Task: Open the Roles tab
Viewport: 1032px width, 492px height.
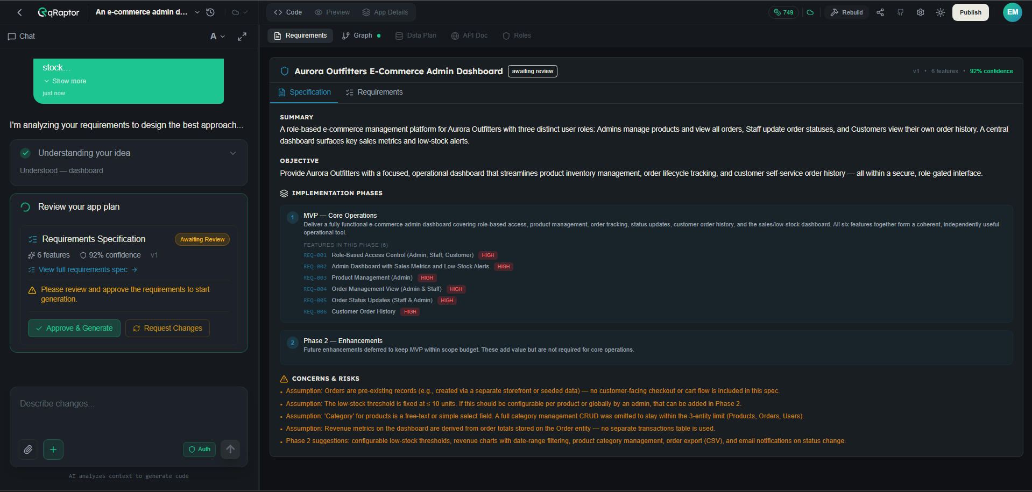Action: pyautogui.click(x=517, y=35)
